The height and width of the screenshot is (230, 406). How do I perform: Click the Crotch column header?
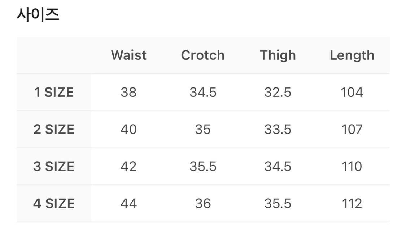pyautogui.click(x=202, y=55)
